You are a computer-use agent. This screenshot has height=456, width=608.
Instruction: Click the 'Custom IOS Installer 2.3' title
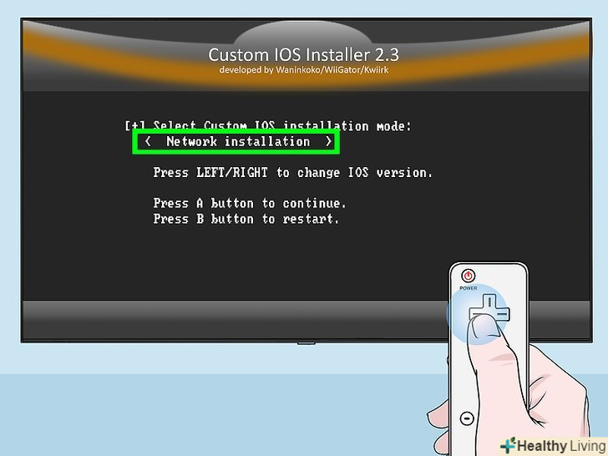[x=304, y=54]
